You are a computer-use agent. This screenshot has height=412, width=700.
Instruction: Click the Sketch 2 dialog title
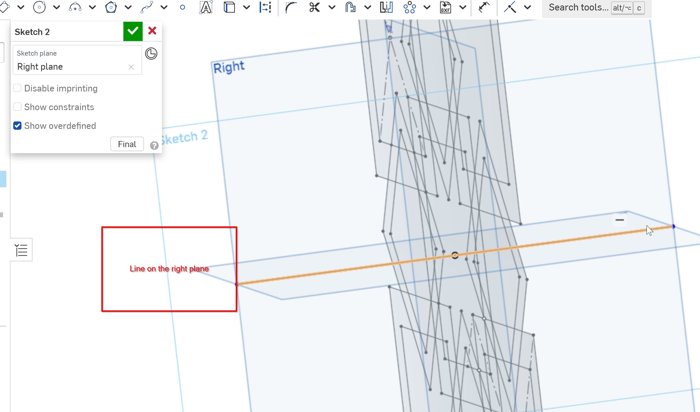pos(32,32)
